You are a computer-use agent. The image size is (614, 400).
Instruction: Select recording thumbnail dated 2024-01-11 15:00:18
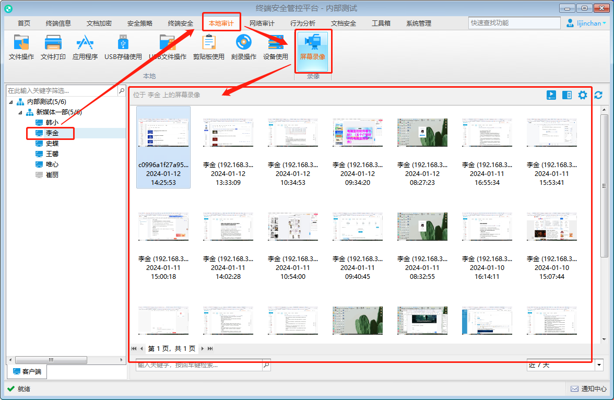coord(163,246)
